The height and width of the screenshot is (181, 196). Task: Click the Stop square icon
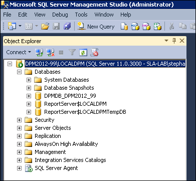pyautogui.click(x=61, y=53)
